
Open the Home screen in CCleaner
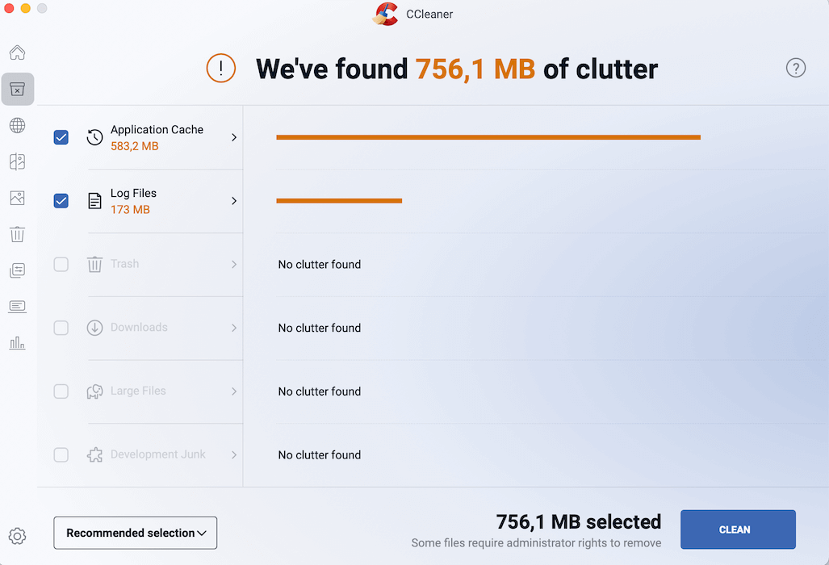[x=17, y=52]
